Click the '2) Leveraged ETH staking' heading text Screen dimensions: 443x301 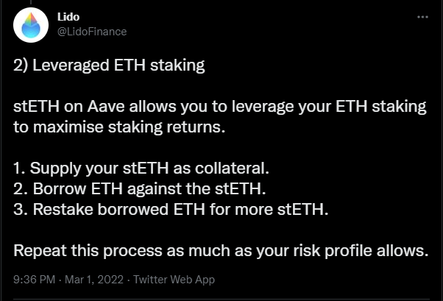tap(110, 66)
